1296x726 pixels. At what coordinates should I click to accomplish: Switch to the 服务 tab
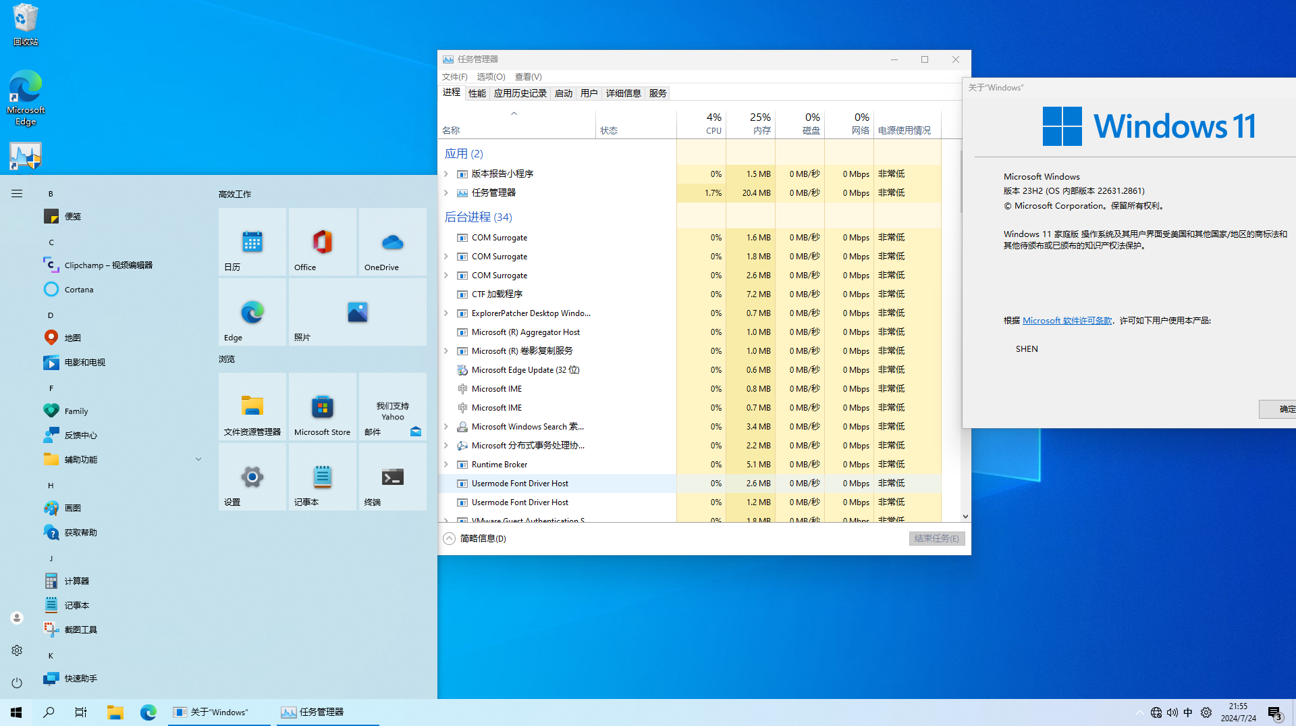click(x=657, y=93)
